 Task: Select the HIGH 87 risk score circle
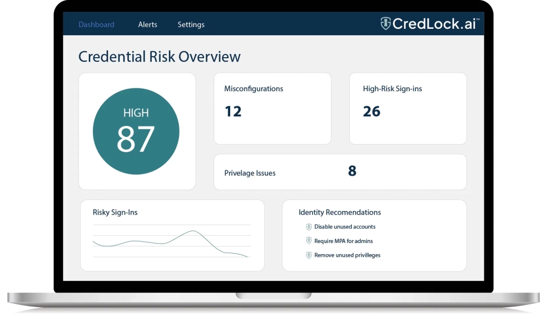pyautogui.click(x=136, y=131)
